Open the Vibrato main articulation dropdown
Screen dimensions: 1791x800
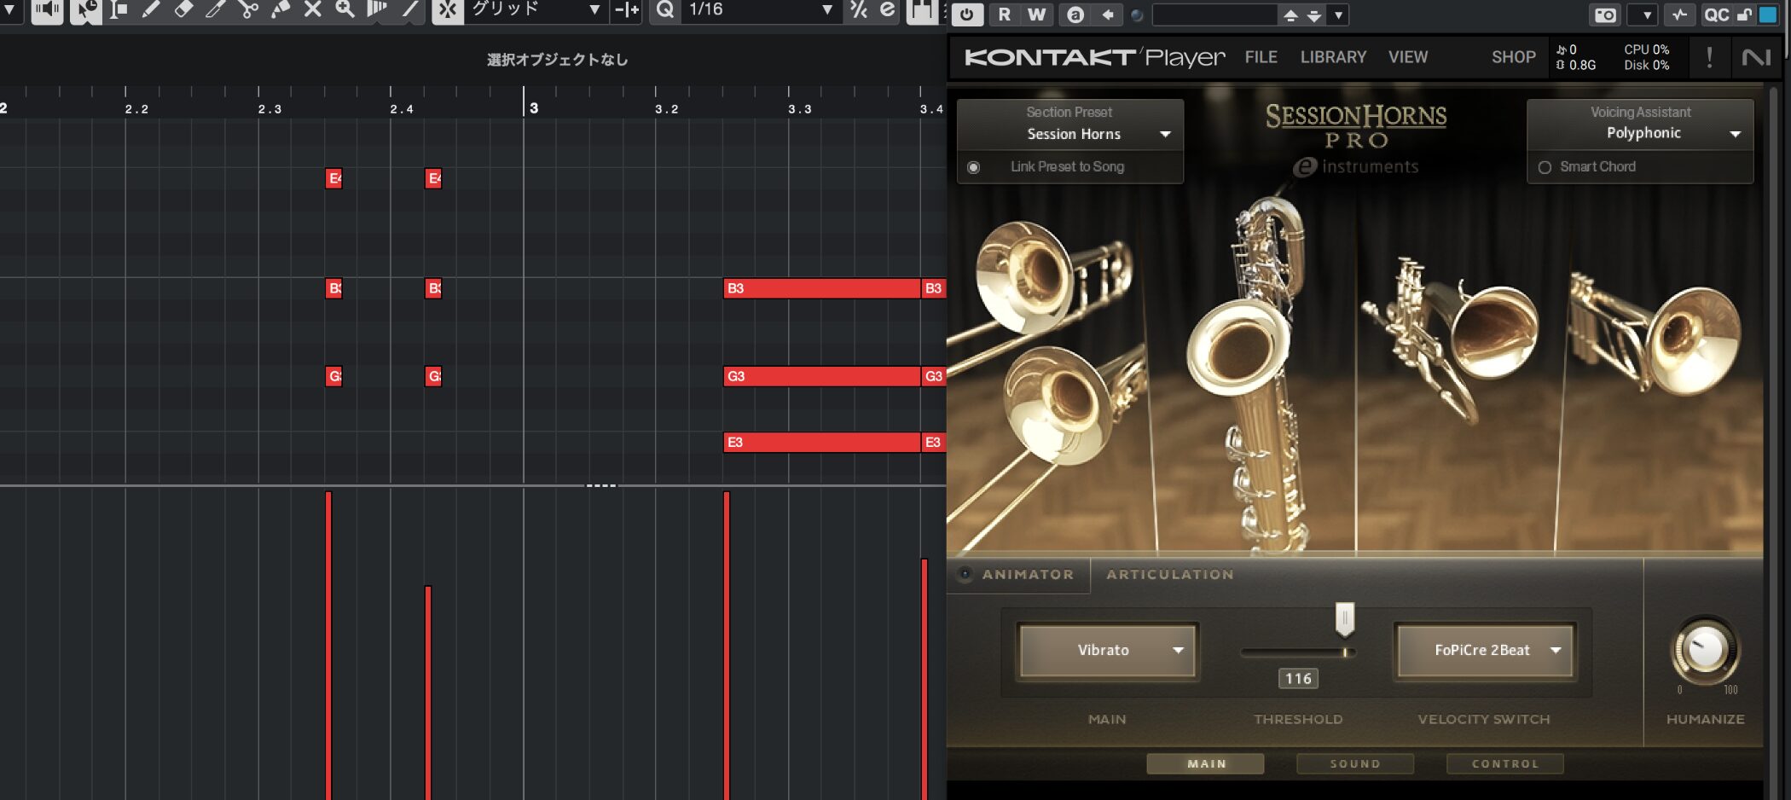[x=1107, y=650]
